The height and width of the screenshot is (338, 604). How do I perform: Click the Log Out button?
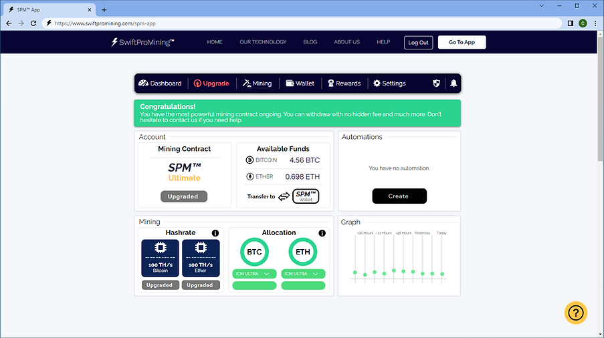tap(418, 42)
